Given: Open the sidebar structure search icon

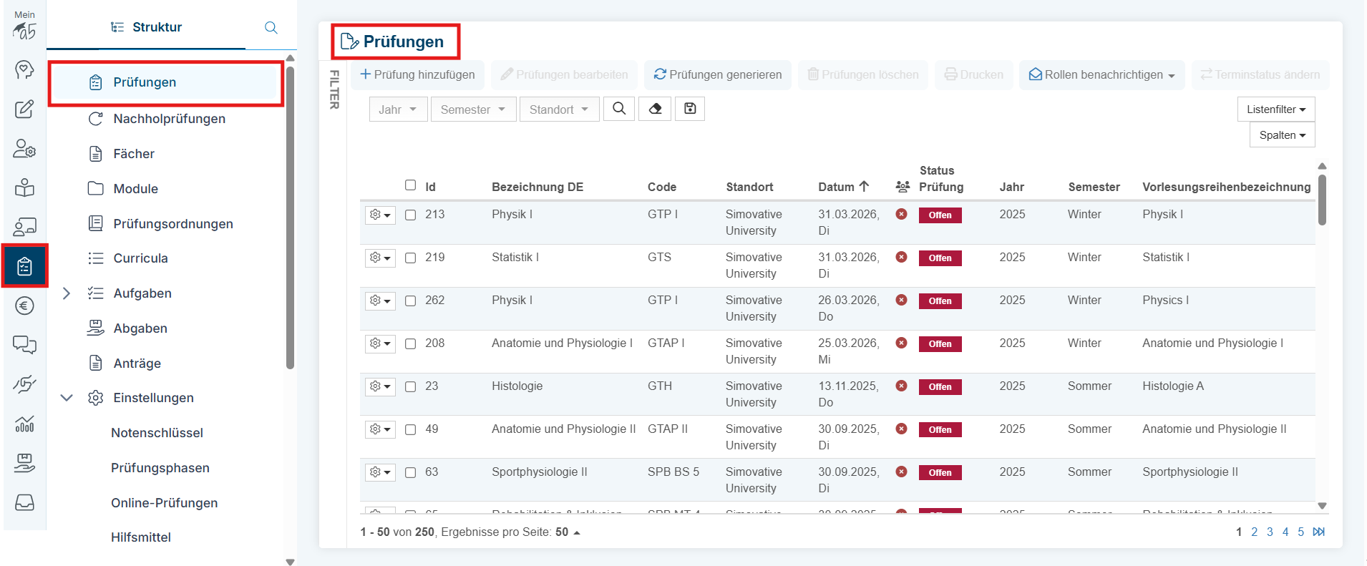Looking at the screenshot, I should pos(271,27).
